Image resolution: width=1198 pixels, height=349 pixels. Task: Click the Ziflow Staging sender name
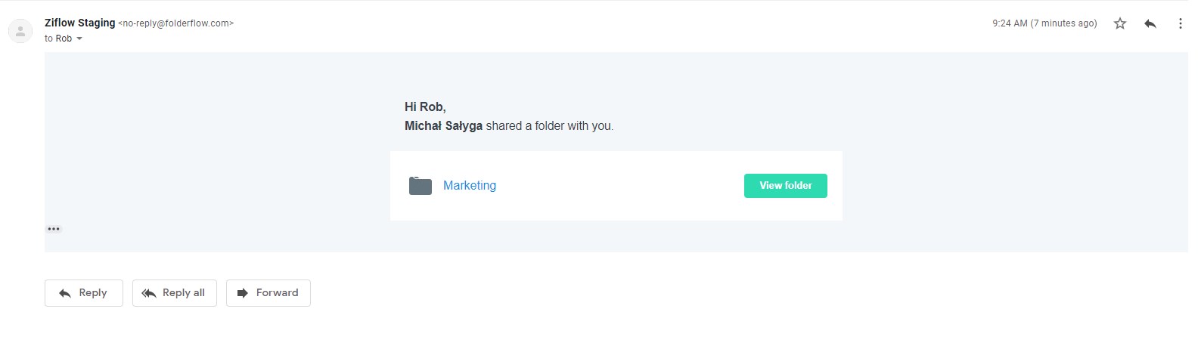(79, 23)
